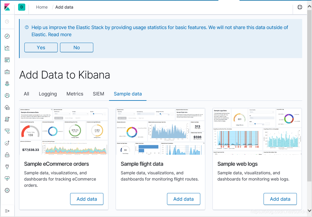Click Add Data to Kibana heading
This screenshot has height=217, width=312.
[x=65, y=75]
